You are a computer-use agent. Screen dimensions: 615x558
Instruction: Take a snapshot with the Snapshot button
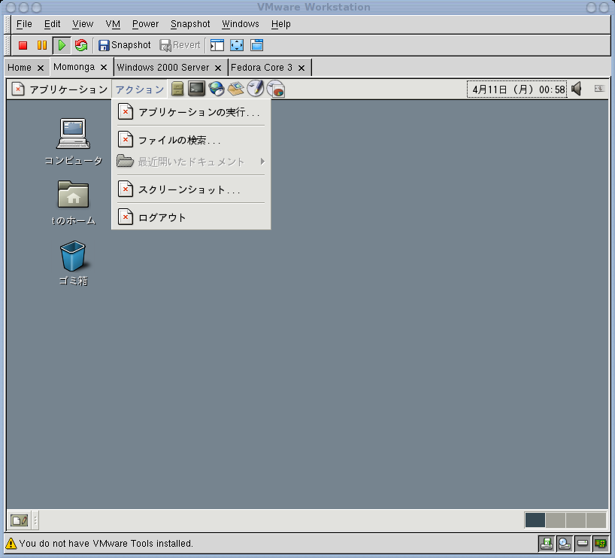125,45
